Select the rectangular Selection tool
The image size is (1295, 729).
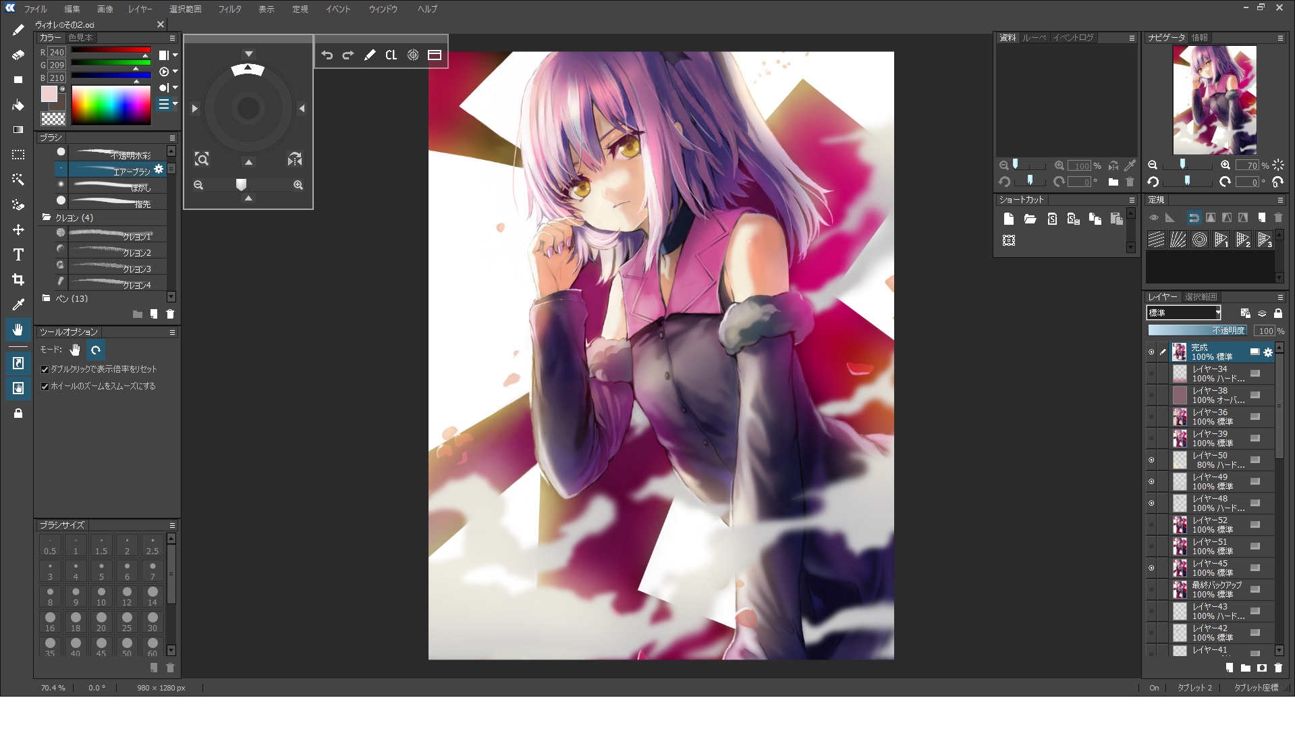coord(18,155)
